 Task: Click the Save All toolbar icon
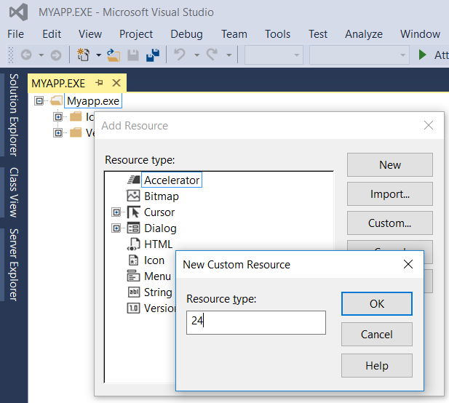pyautogui.click(x=153, y=55)
